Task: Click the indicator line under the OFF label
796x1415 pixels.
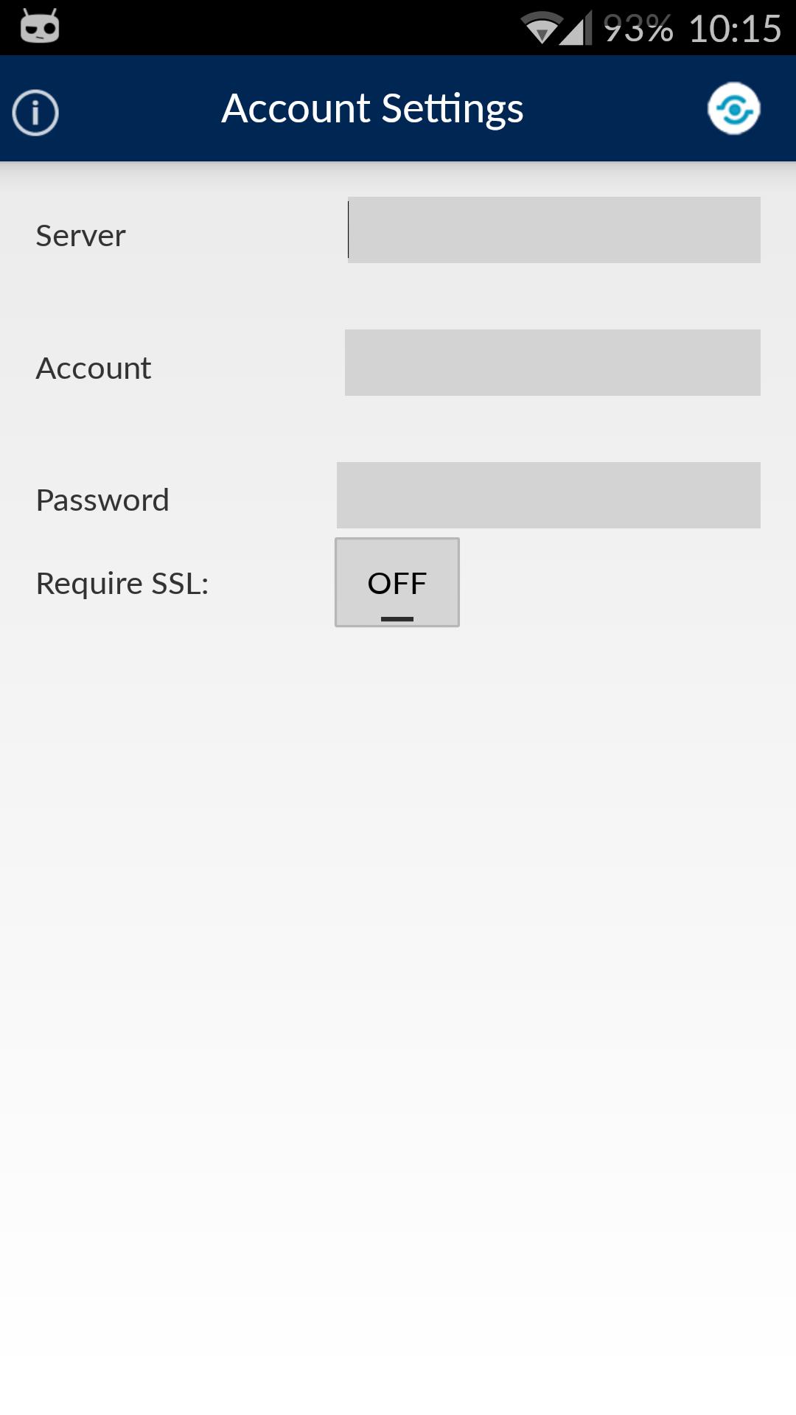Action: 397,619
